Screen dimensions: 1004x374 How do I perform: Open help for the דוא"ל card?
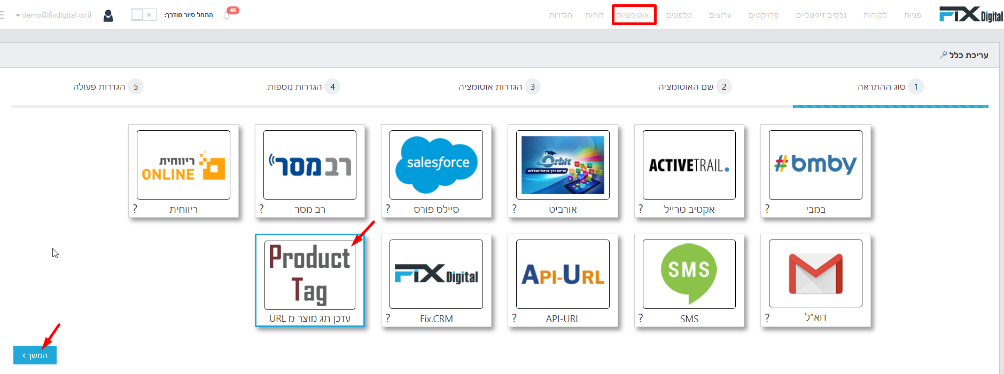(767, 318)
